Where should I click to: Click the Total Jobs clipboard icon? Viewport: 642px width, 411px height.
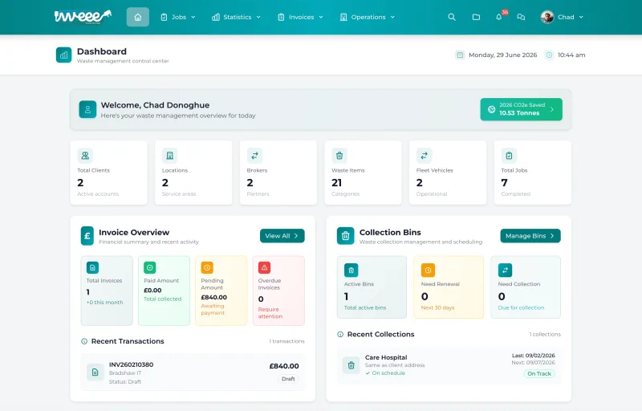click(x=509, y=156)
